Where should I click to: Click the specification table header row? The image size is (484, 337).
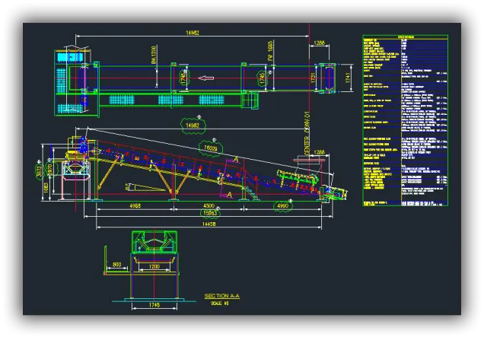pyautogui.click(x=405, y=37)
